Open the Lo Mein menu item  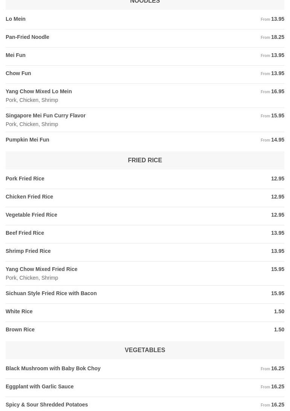pyautogui.click(x=16, y=19)
